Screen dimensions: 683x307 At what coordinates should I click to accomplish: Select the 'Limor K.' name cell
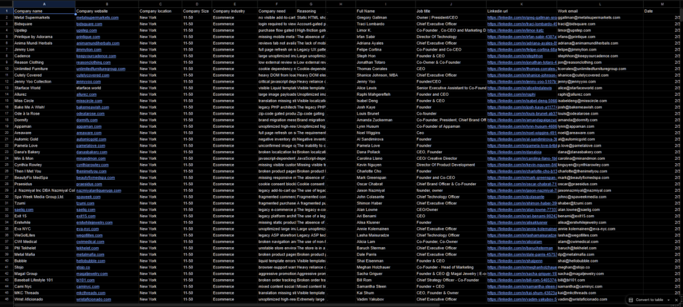(386, 31)
